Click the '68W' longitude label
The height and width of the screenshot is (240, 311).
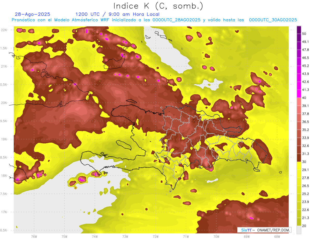[x=277, y=236]
